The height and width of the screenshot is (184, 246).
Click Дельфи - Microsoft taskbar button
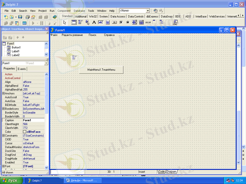[83, 181]
